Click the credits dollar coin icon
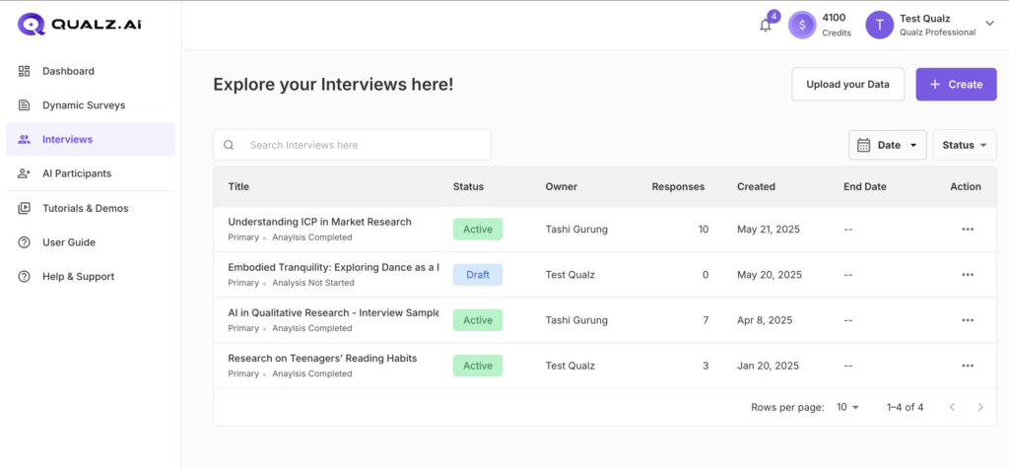This screenshot has height=469, width=1009. 802,25
